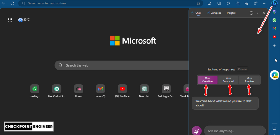Open the Image Creator sidebar icon
280x135 pixels.
point(275,12)
